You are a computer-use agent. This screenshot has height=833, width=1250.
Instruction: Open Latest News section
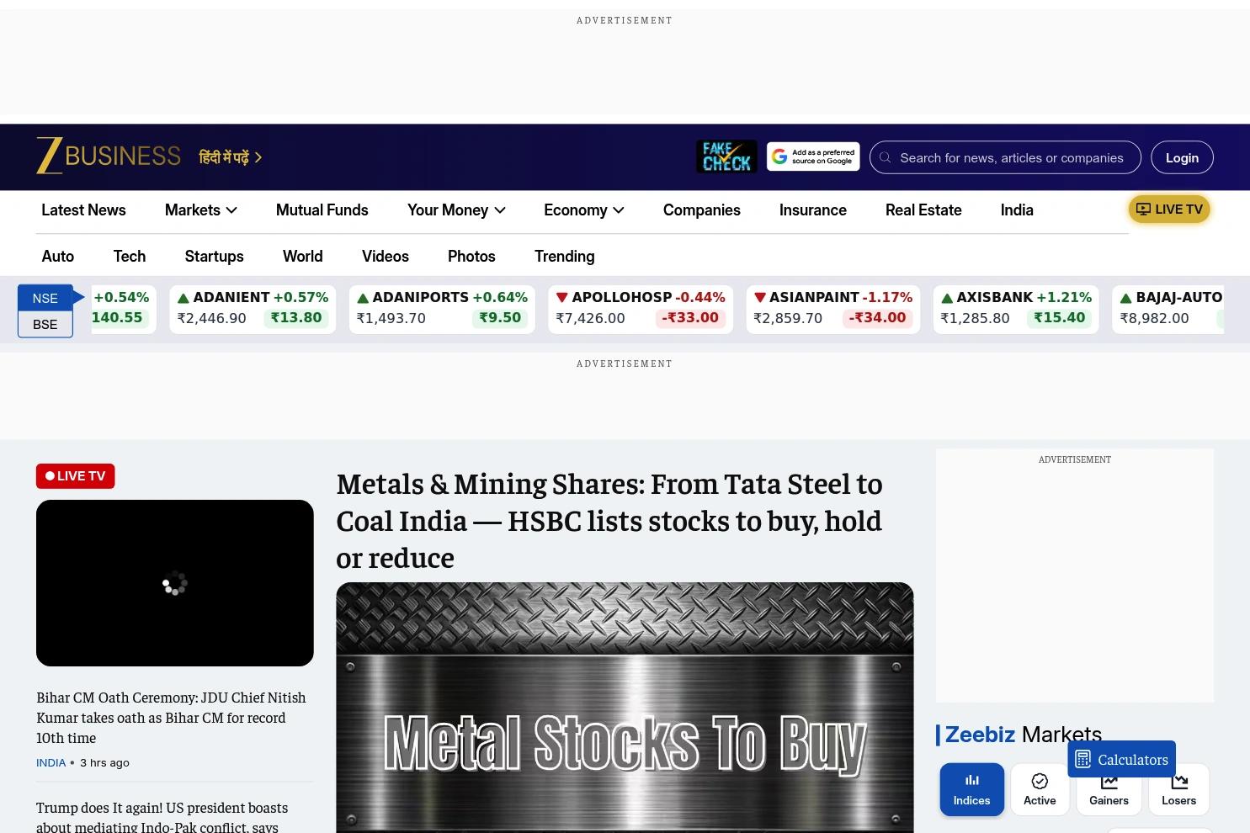(83, 210)
